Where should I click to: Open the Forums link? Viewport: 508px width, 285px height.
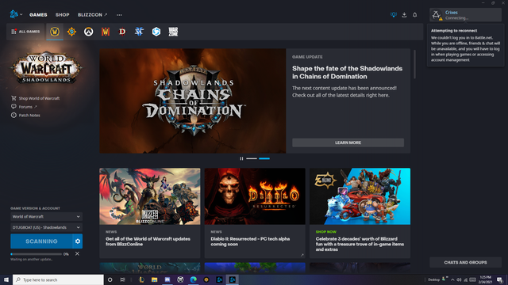tap(25, 107)
